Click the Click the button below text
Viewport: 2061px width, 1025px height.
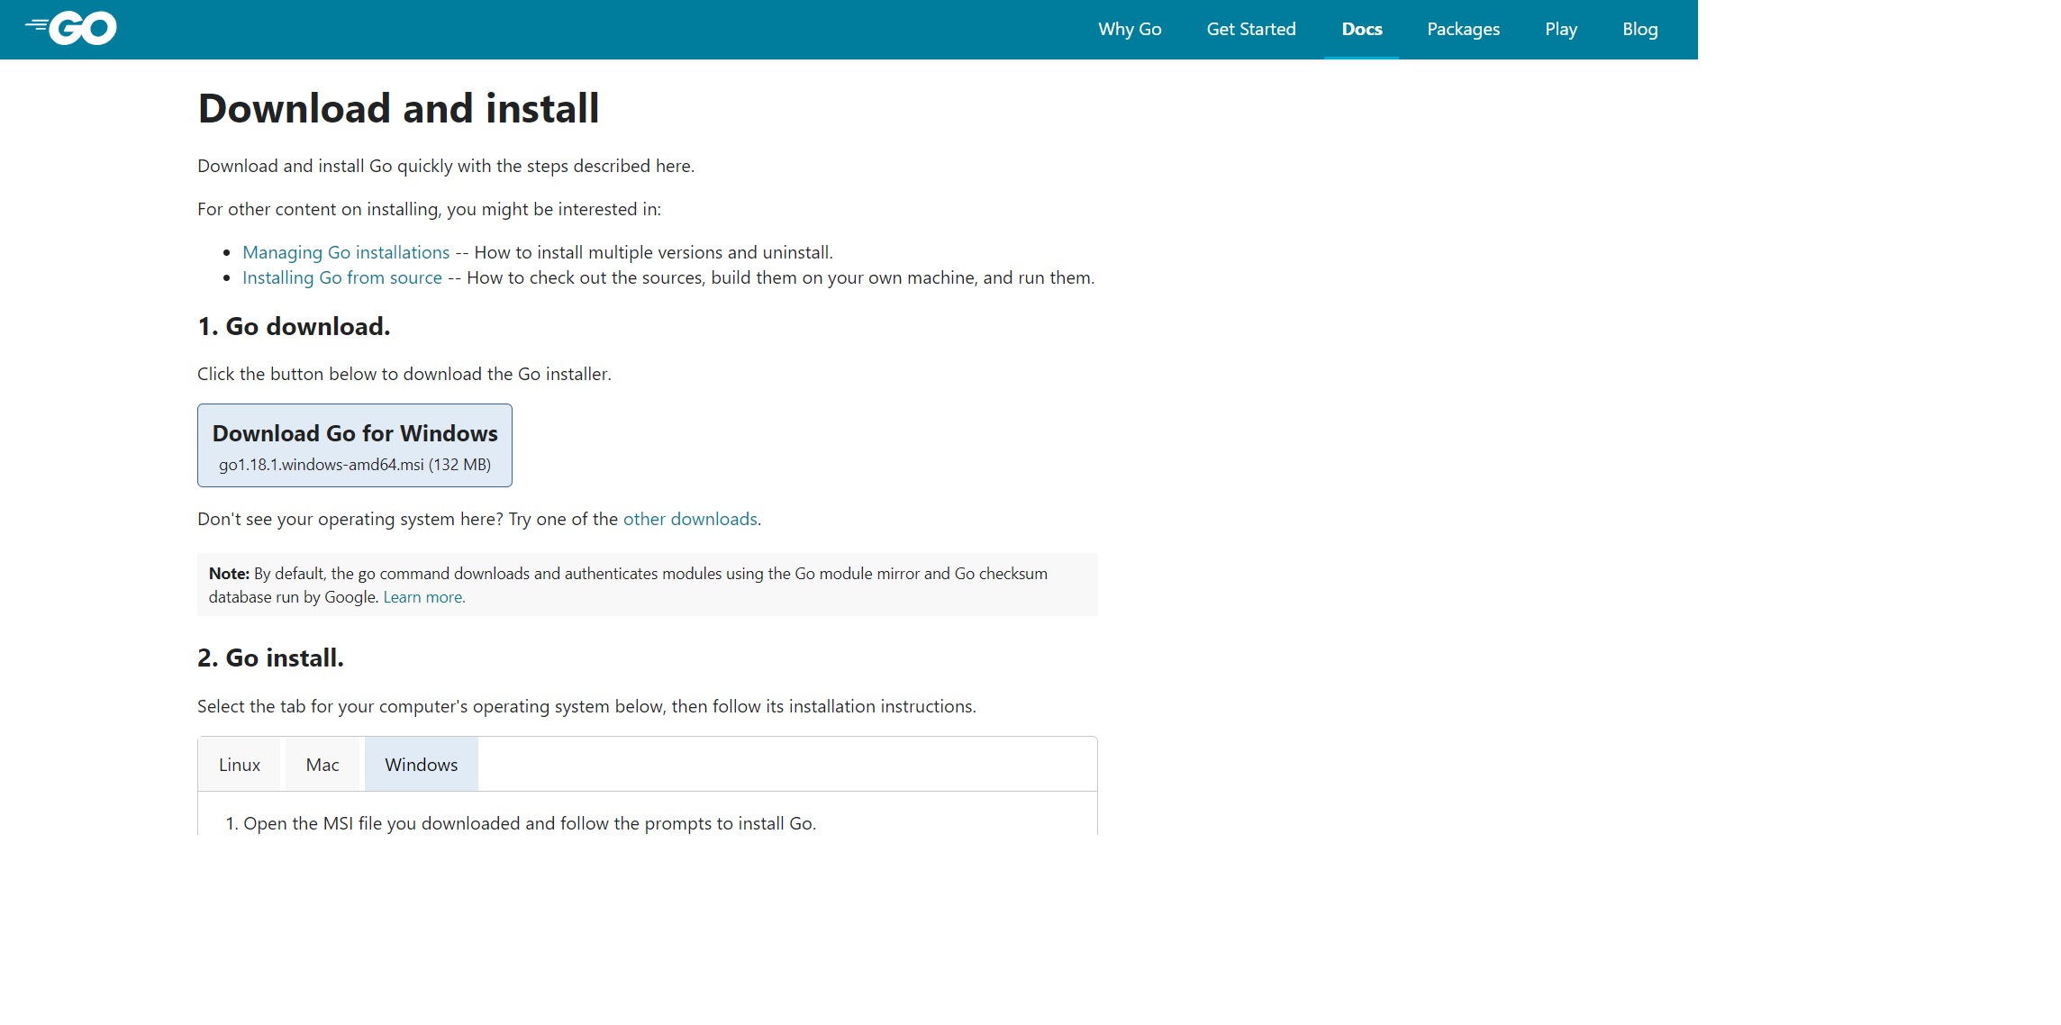click(x=404, y=374)
